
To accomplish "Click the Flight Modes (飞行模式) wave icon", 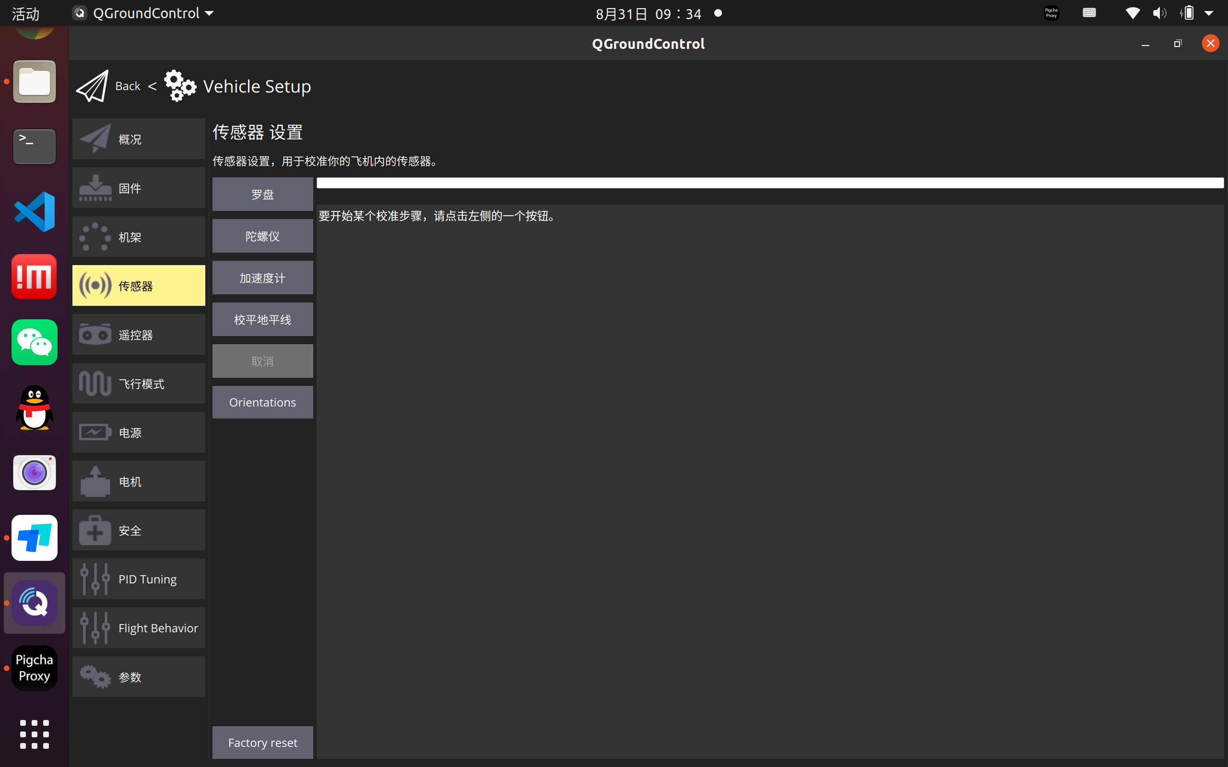I will (95, 383).
